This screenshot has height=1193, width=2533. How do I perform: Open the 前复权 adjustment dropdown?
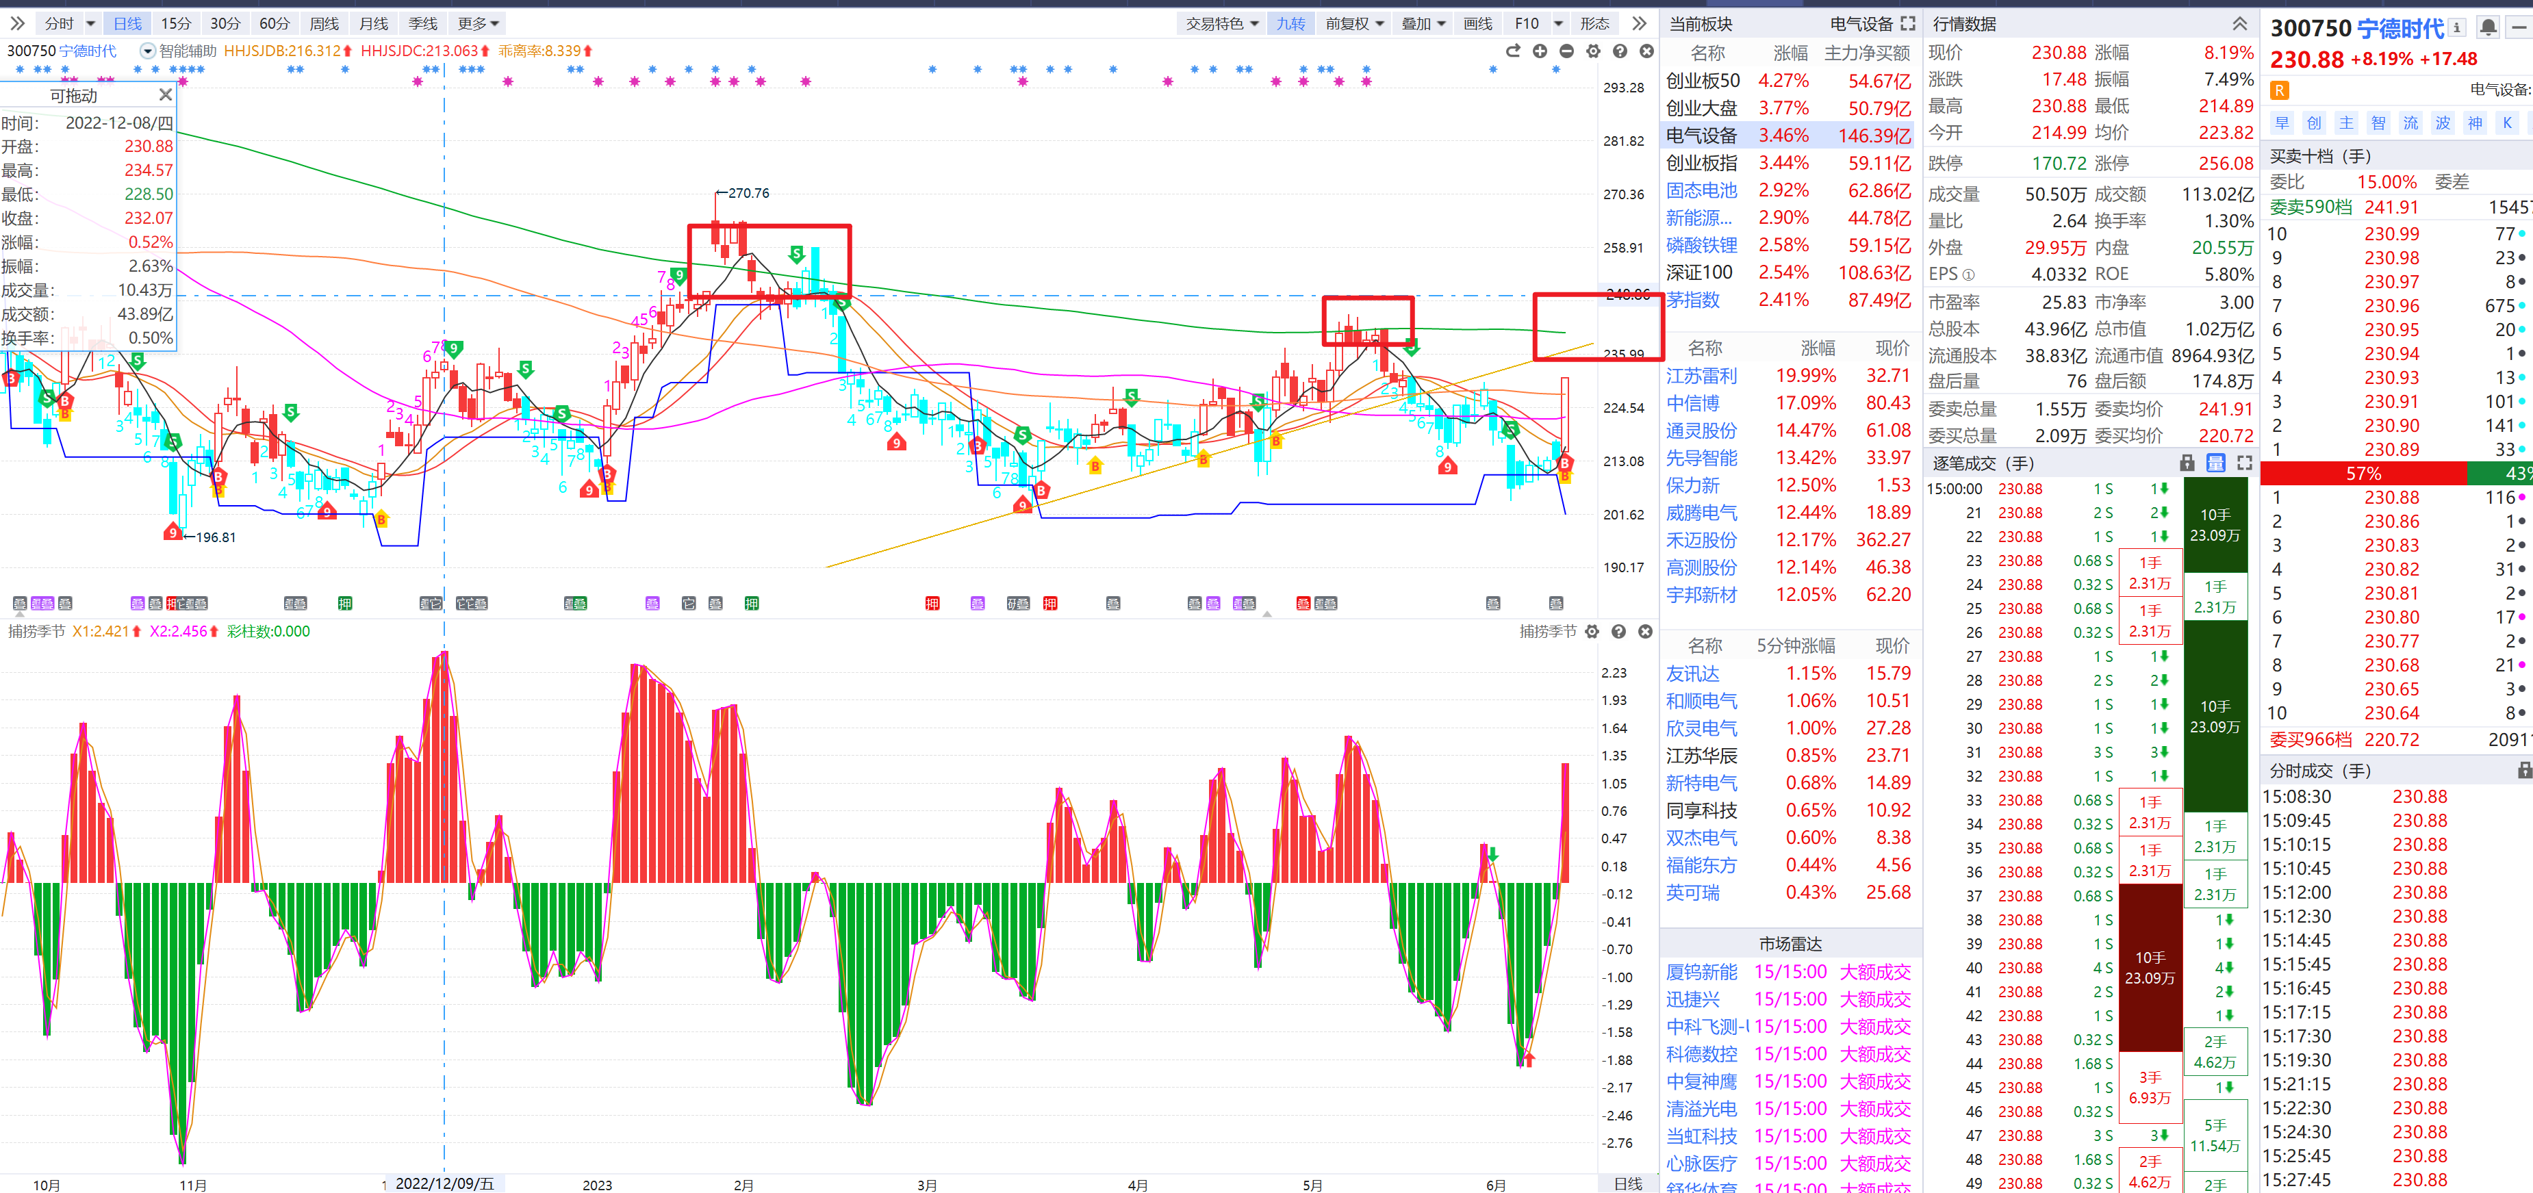(1355, 23)
